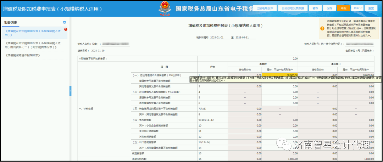The width and height of the screenshot is (383, 162).
Task: Click row 5 服务、不动产和无形资产 本期数 cell
Action: (280, 97)
